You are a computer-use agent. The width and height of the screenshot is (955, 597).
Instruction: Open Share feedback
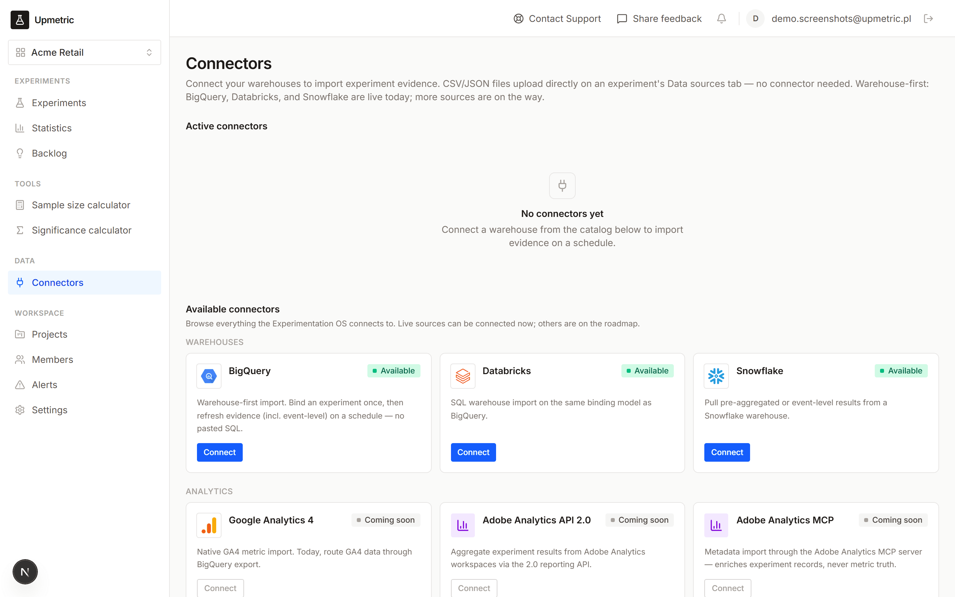tap(660, 19)
